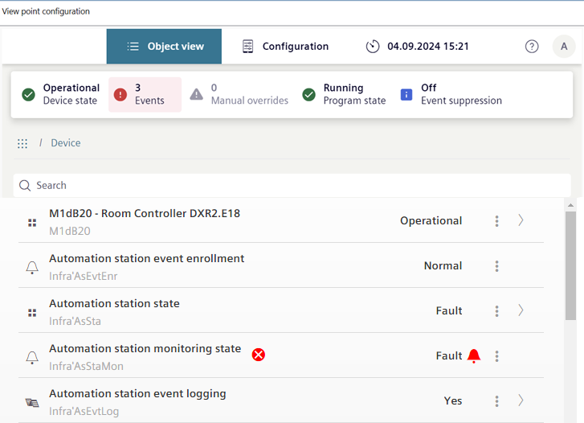Click into the Search field
This screenshot has height=423, width=584.
click(289, 185)
